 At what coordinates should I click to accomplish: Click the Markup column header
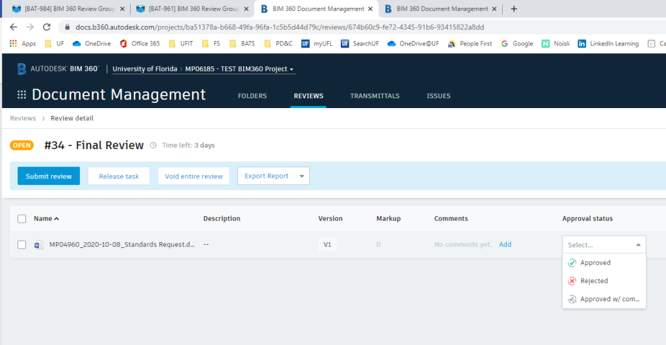click(x=388, y=218)
